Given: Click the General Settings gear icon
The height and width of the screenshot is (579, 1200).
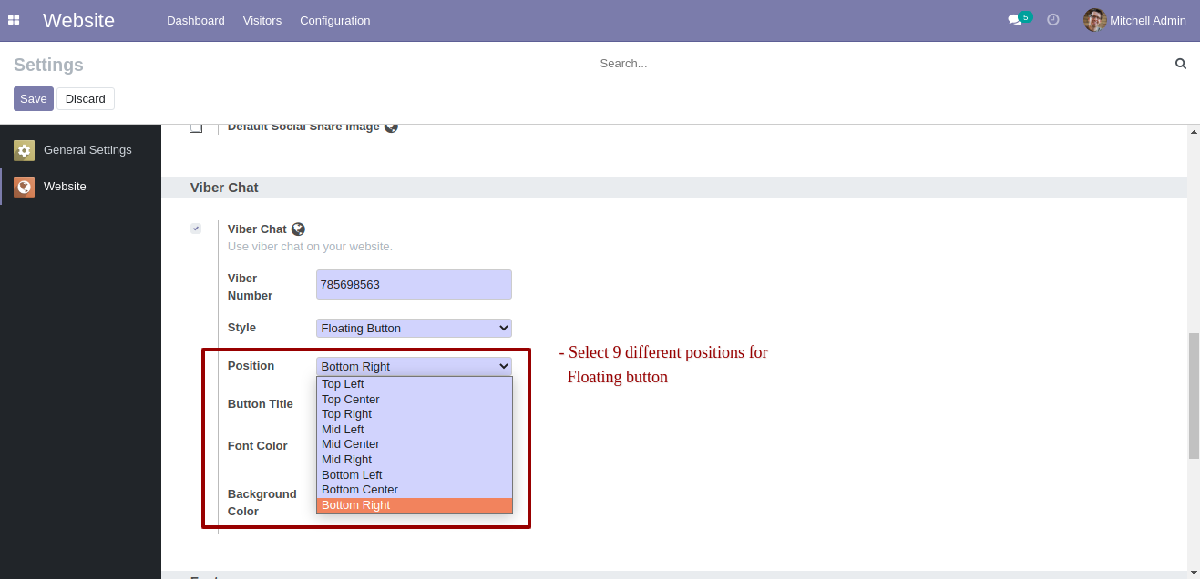Looking at the screenshot, I should 24,150.
